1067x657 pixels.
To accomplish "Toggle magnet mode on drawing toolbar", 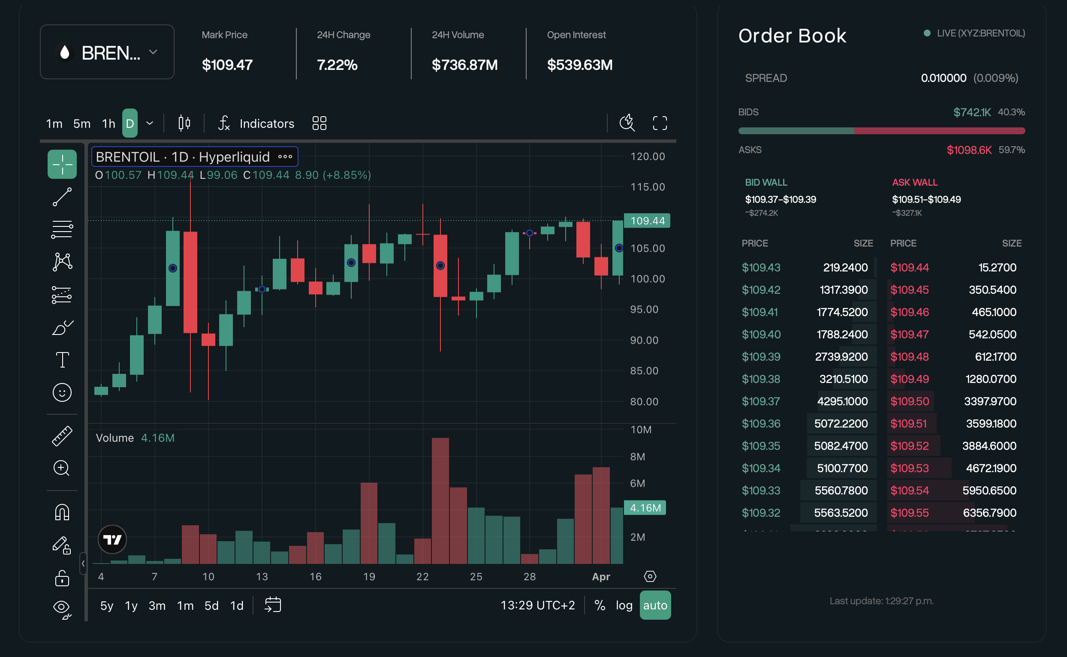I will click(62, 512).
